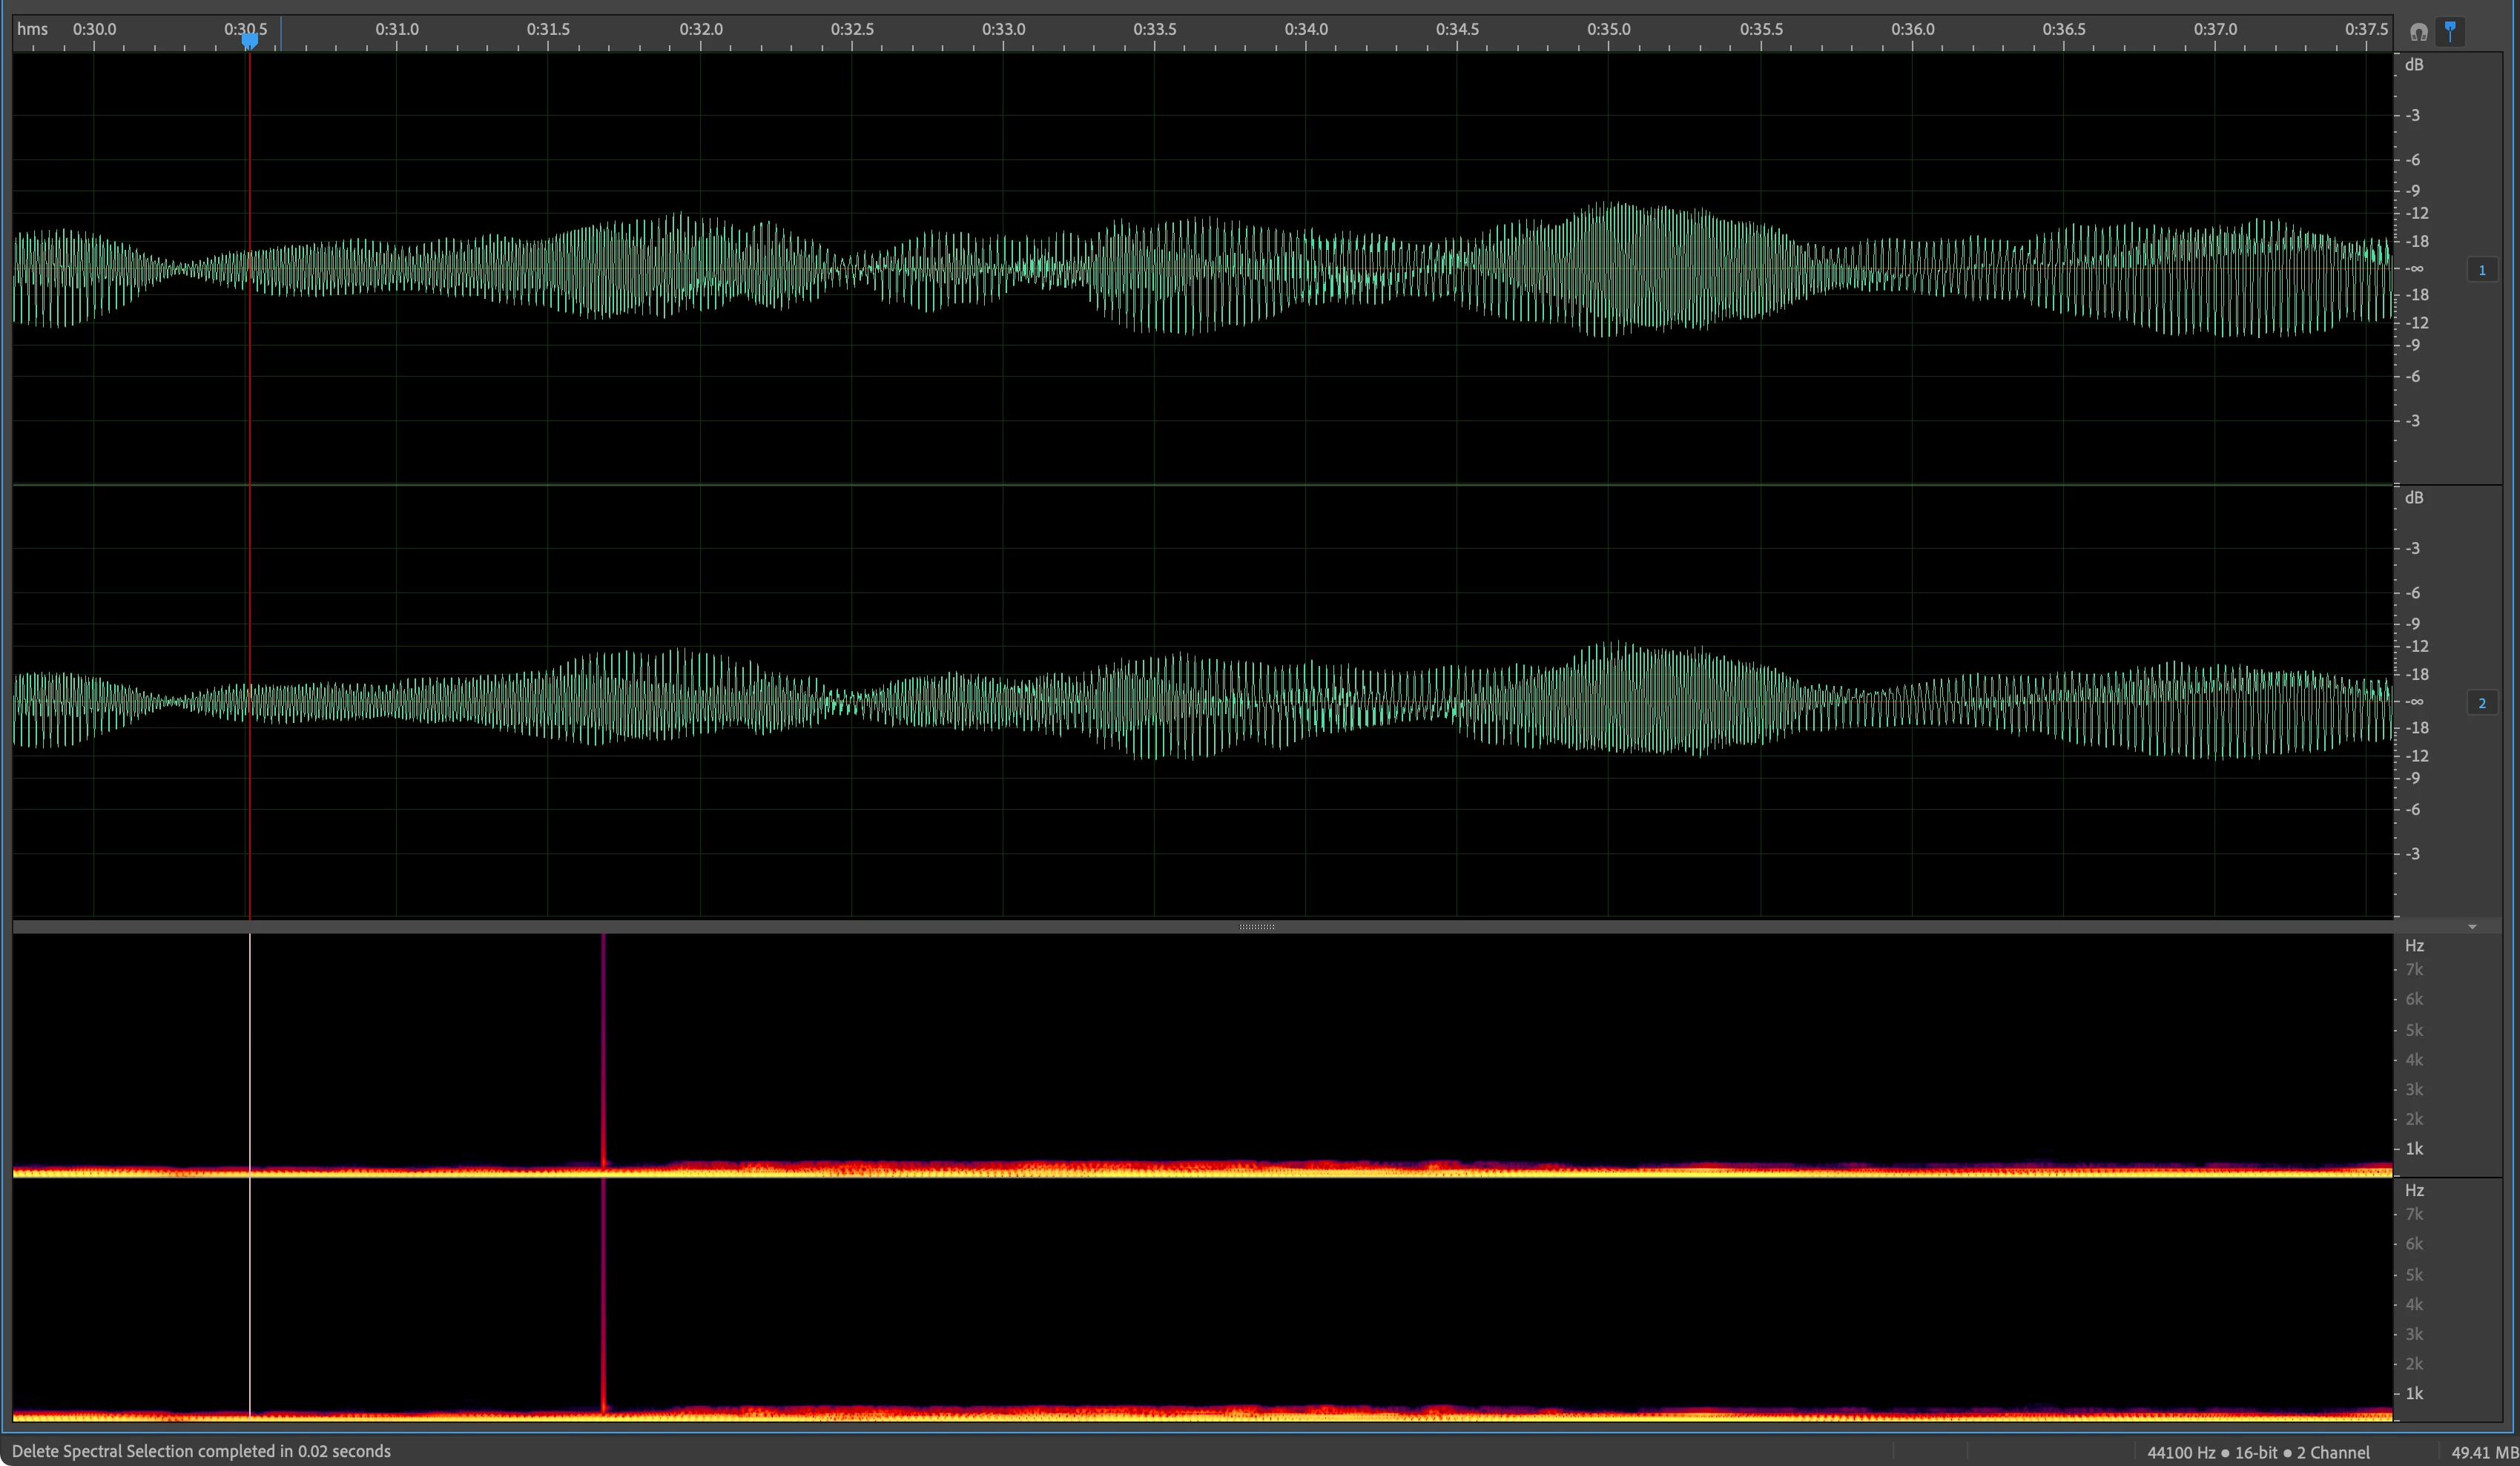Click the 0:33.0 ruler mark
The width and height of the screenshot is (2520, 1466).
click(x=1003, y=29)
